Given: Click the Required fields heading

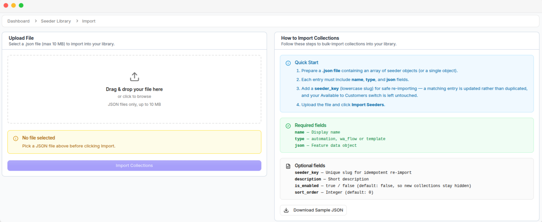Looking at the screenshot, I should (311, 125).
